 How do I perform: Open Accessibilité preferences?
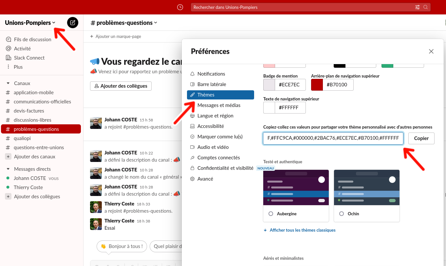220,126
